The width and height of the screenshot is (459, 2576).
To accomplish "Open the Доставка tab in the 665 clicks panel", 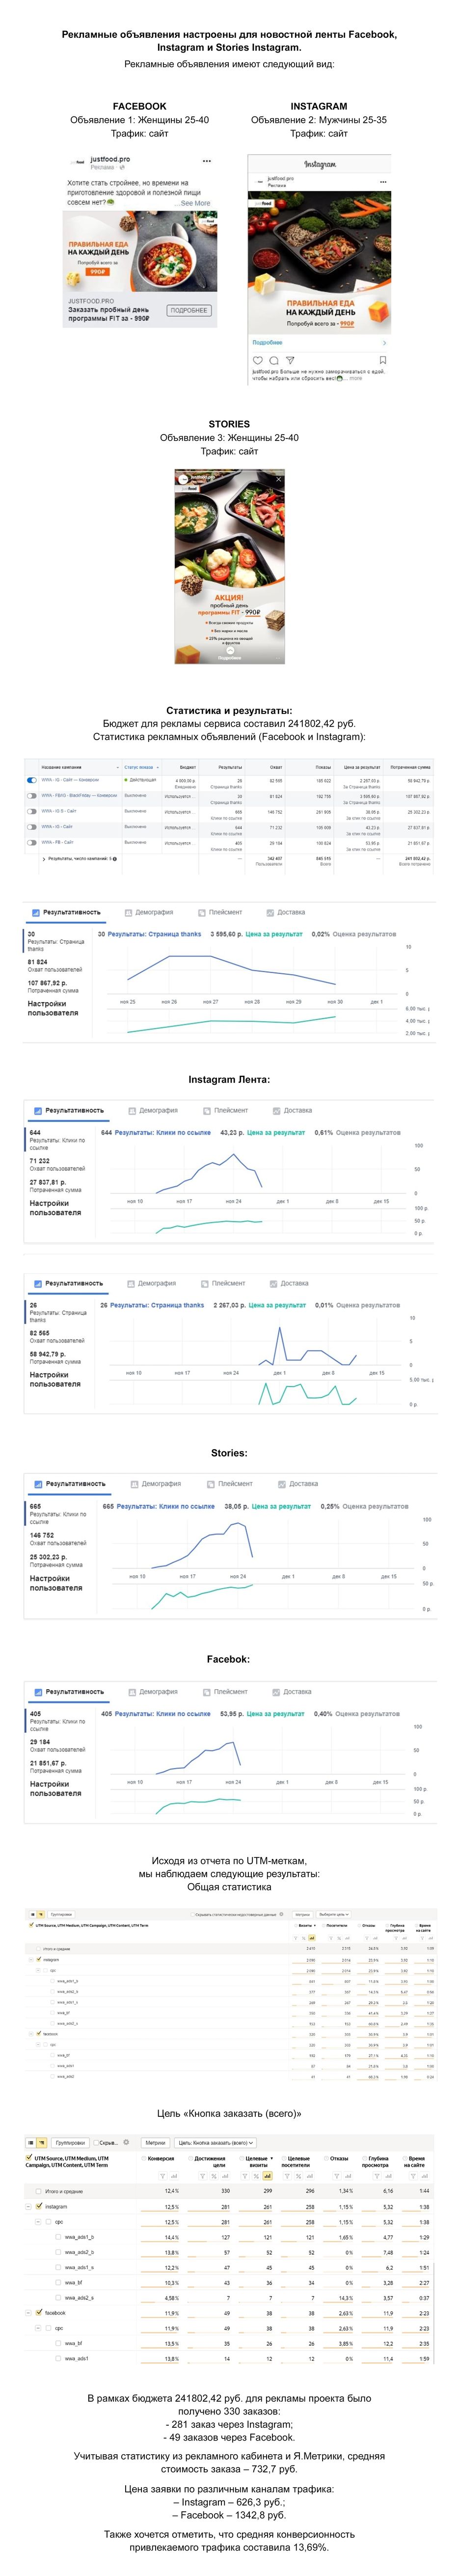I will 298,1484.
